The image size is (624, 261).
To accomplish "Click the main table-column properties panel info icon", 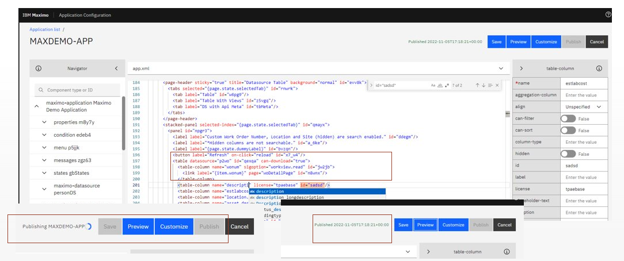I will [x=599, y=68].
